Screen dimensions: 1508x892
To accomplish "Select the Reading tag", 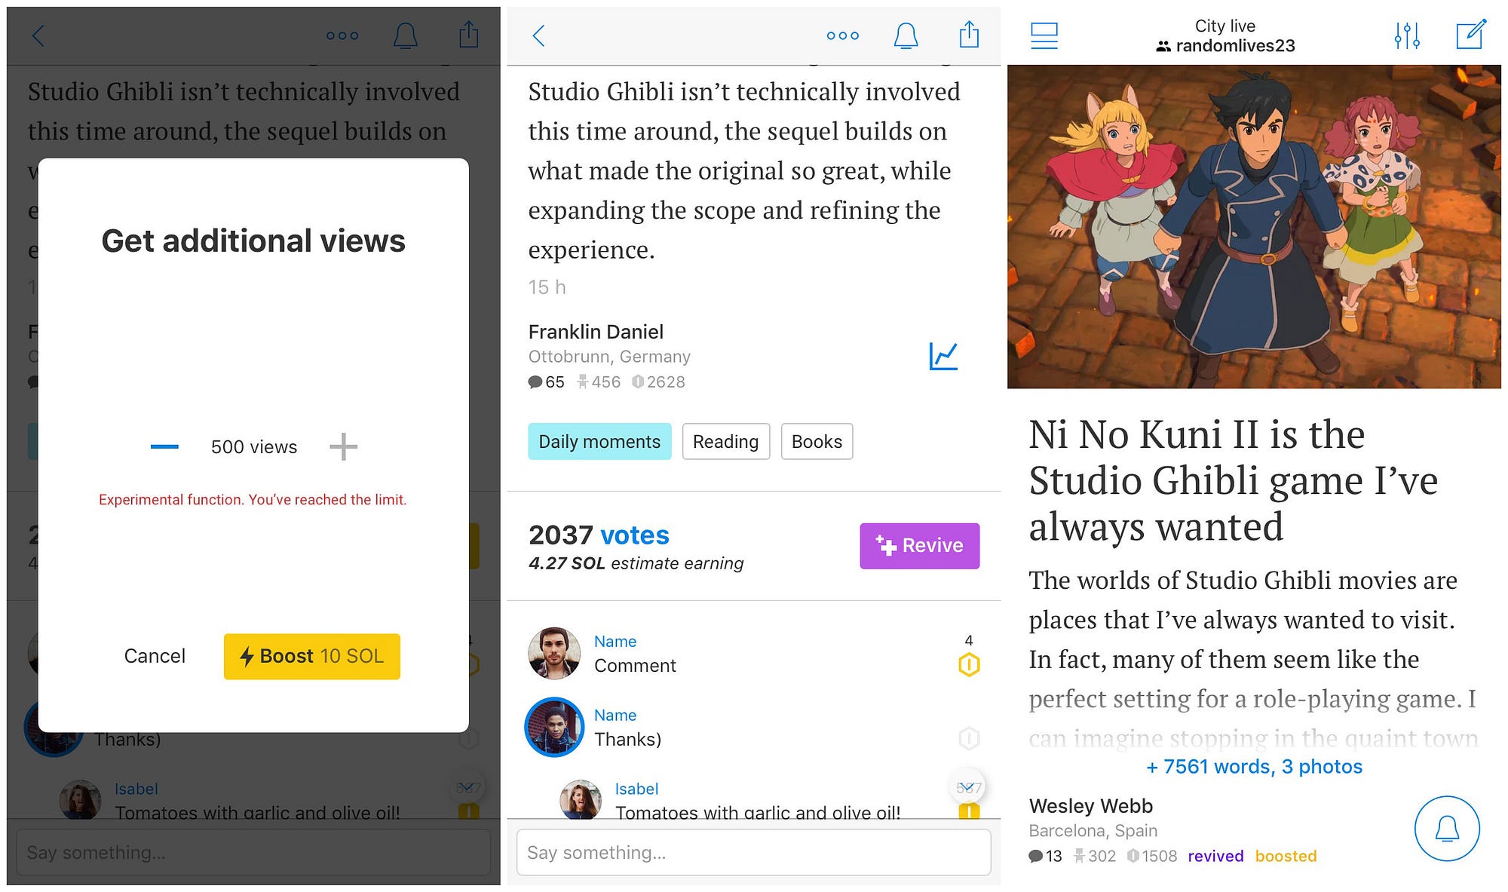I will 726,442.
